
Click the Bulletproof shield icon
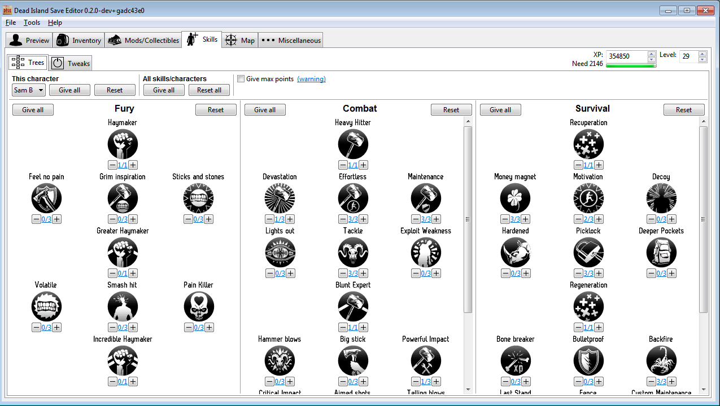pos(588,360)
